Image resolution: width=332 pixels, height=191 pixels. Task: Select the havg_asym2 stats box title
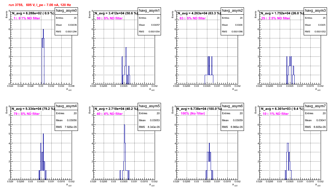point(232,11)
